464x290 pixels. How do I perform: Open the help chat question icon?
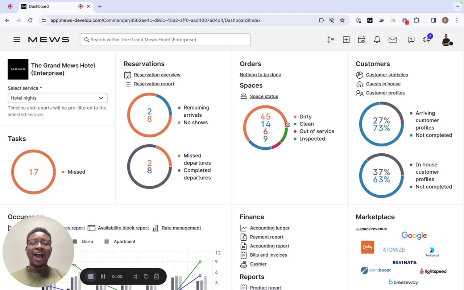(x=411, y=40)
